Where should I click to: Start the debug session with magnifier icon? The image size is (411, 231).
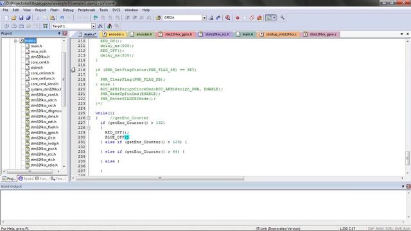pyautogui.click(x=228, y=18)
